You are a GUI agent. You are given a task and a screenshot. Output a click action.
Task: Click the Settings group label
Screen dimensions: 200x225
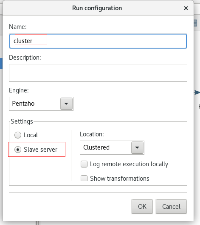click(22, 121)
